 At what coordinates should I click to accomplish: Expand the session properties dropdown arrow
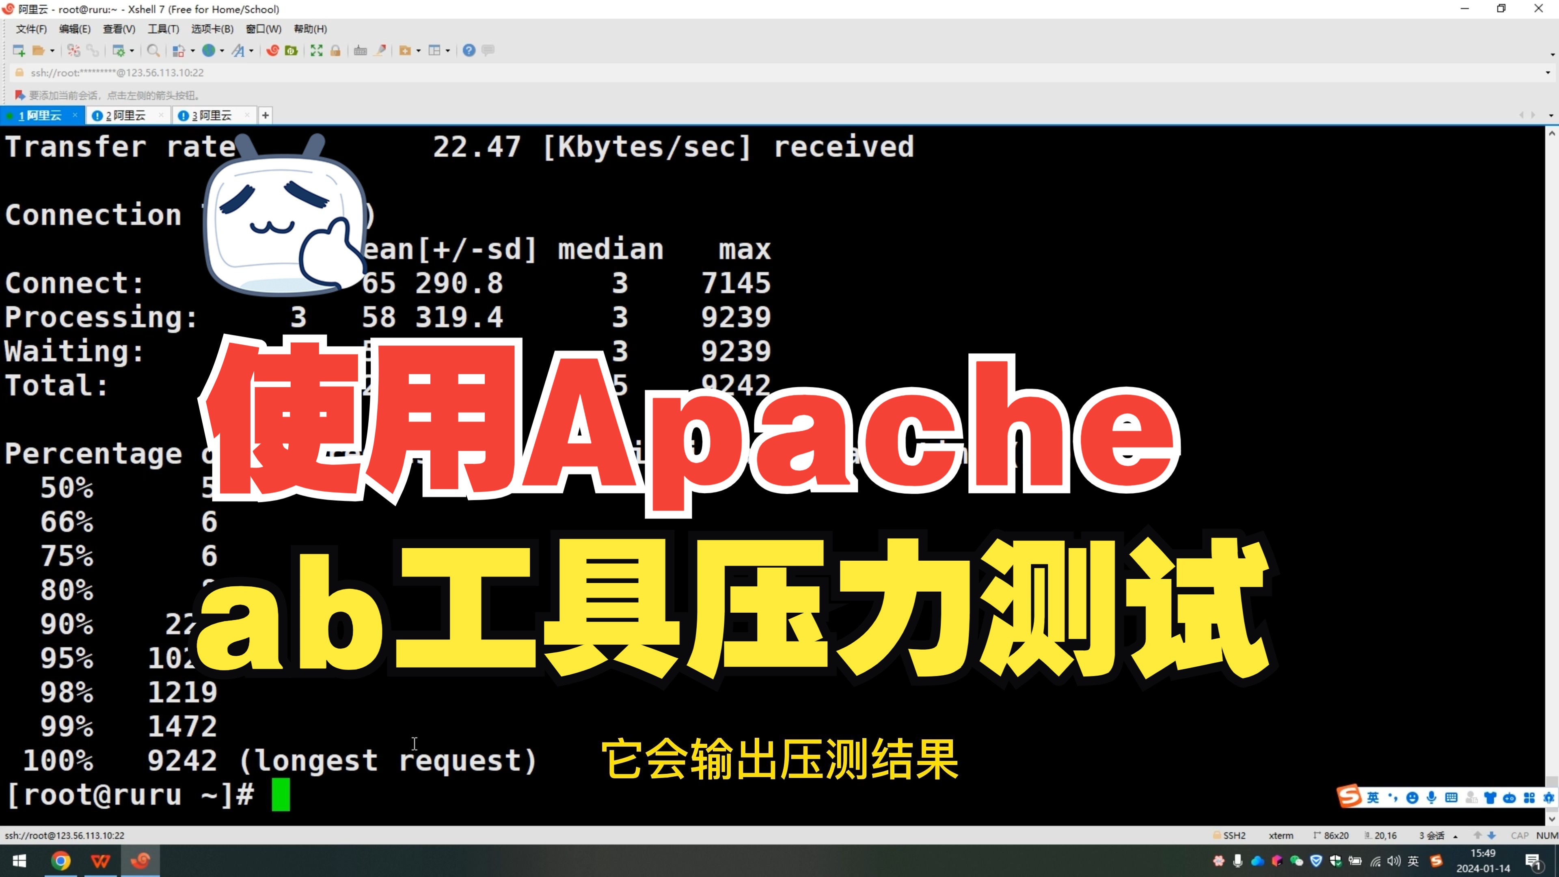132,51
